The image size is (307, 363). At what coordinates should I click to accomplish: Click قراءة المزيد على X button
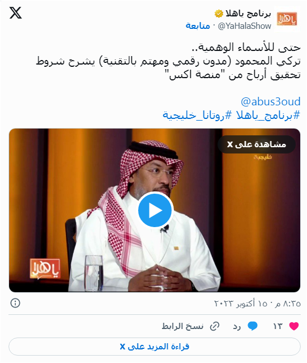pos(155,347)
